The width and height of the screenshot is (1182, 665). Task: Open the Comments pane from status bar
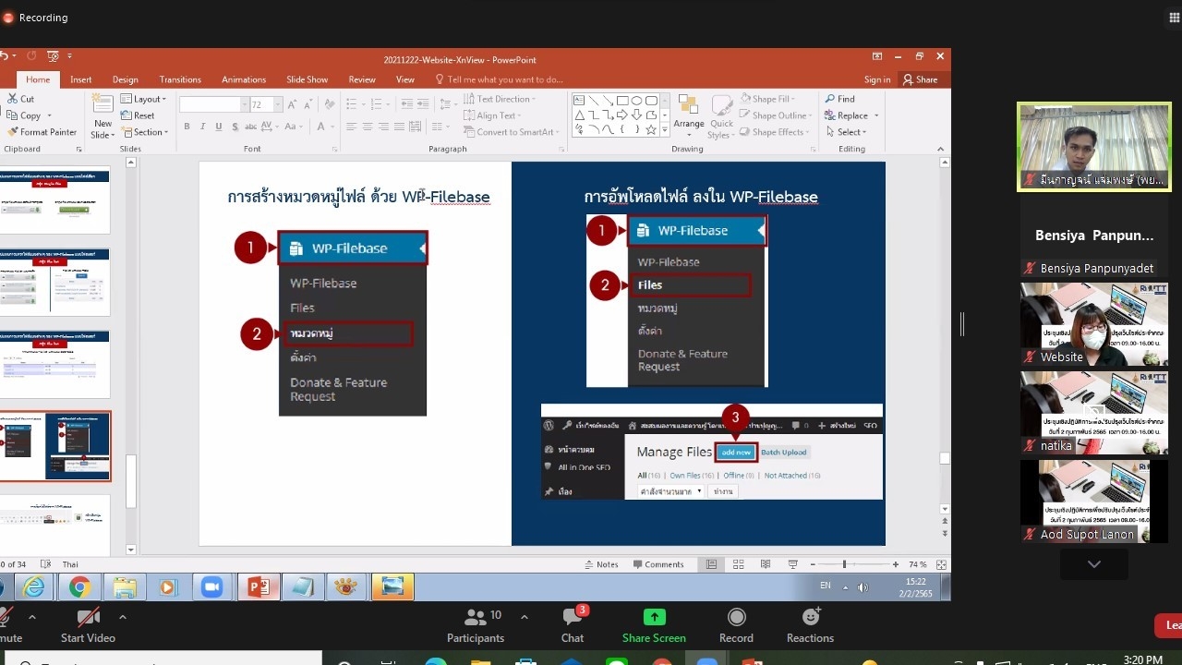point(658,564)
